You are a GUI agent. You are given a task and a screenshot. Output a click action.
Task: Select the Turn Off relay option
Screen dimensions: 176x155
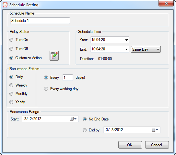click(11, 49)
